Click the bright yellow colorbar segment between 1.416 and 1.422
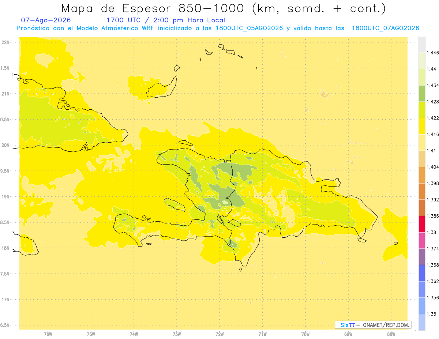The width and height of the screenshot is (439, 339). (x=422, y=126)
